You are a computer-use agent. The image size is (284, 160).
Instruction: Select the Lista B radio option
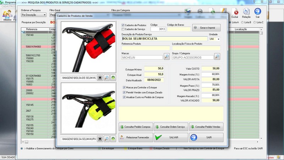242,22
